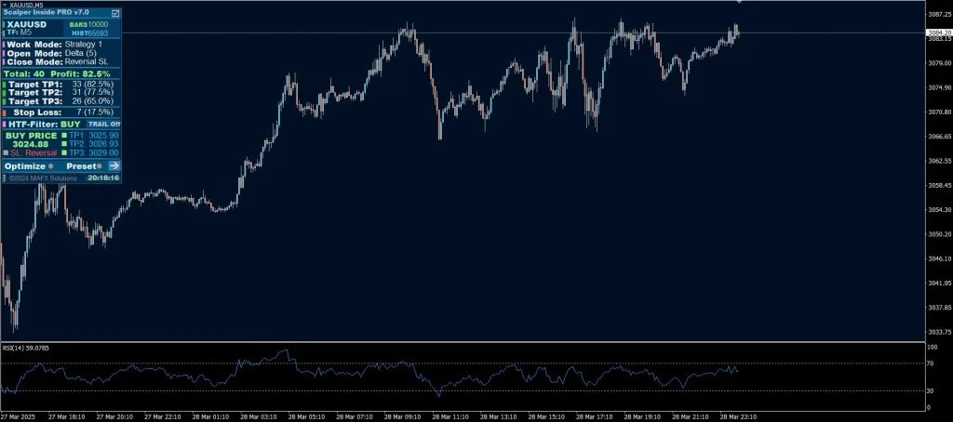This screenshot has width=953, height=422.
Task: Click the 70 level label on RSI scale
Action: [931, 363]
